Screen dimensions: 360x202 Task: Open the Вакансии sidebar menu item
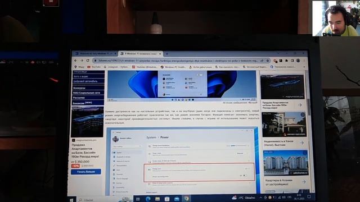pos(88,103)
